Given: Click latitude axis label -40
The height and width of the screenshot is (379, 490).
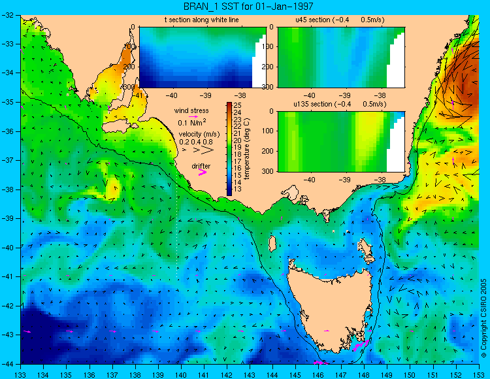Looking at the screenshot, I should point(7,248).
